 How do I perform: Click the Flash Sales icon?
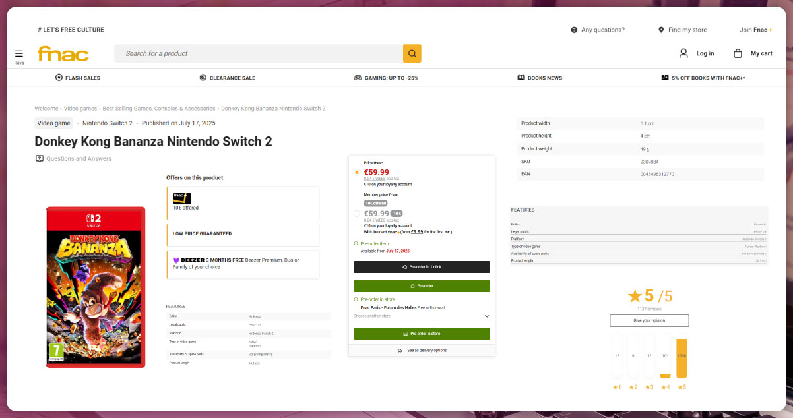[59, 78]
